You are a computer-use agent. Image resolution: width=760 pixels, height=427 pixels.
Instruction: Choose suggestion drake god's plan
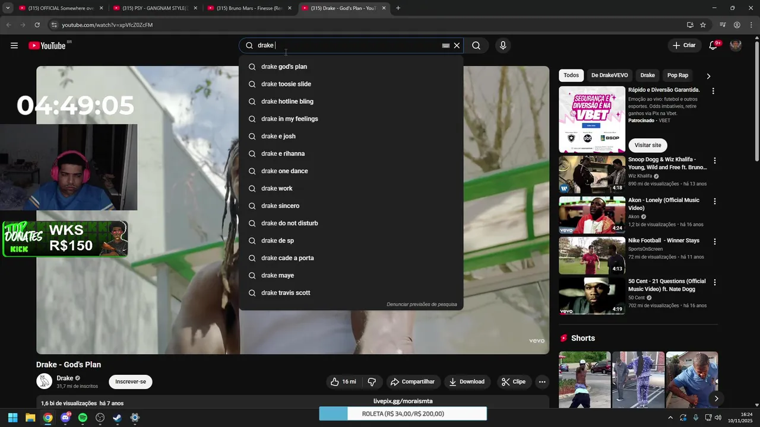pos(351,66)
